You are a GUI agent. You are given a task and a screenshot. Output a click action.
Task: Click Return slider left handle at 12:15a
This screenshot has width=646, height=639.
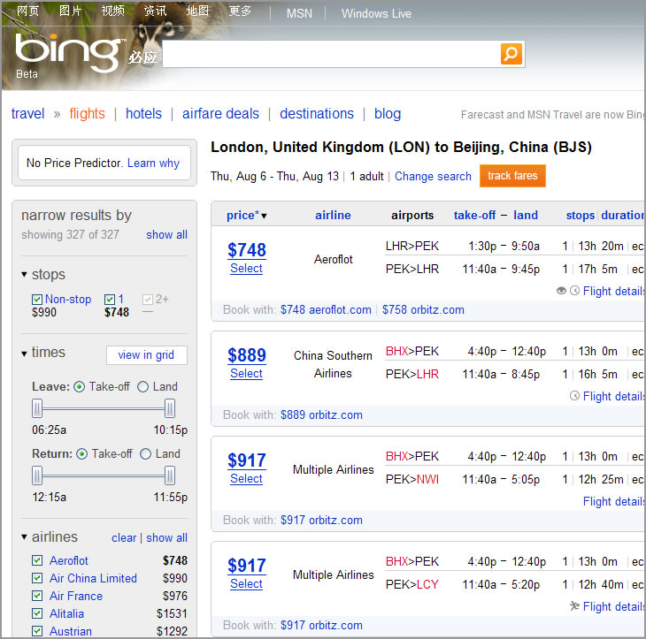(37, 475)
